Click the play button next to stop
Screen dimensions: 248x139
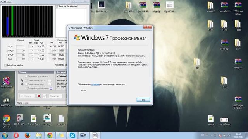pos(45,96)
